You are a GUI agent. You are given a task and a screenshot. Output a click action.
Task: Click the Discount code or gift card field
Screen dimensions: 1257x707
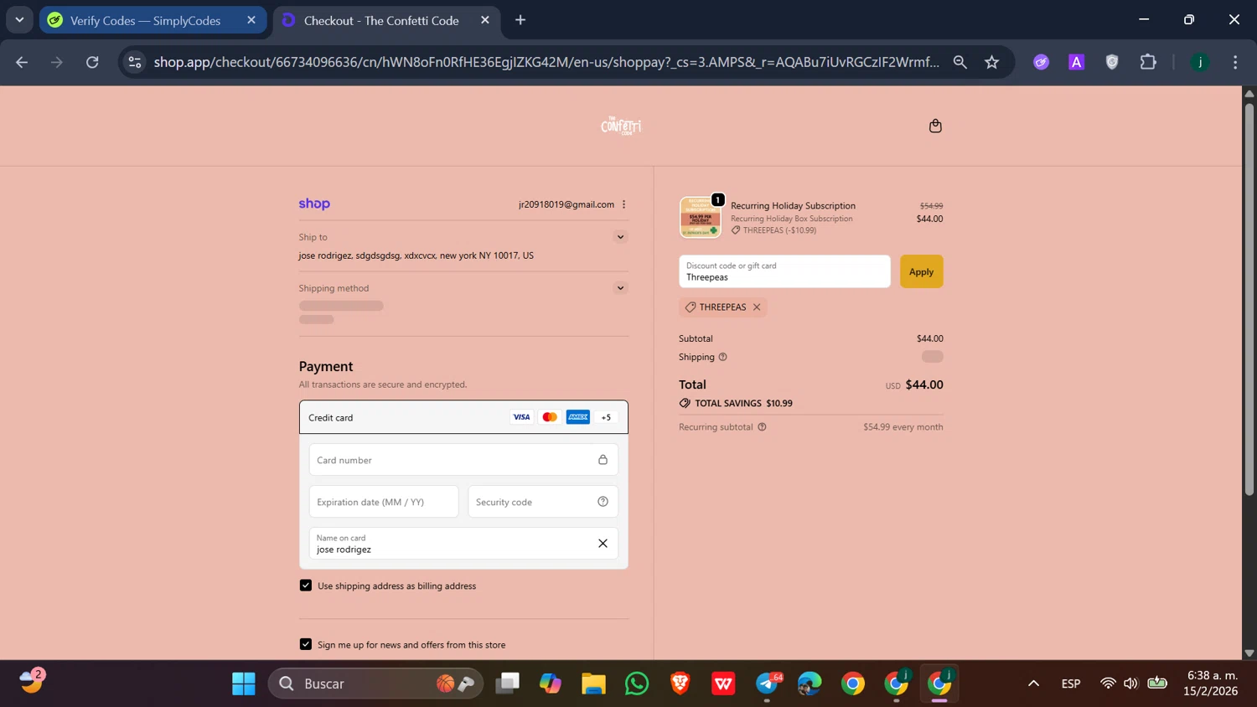pyautogui.click(x=784, y=271)
